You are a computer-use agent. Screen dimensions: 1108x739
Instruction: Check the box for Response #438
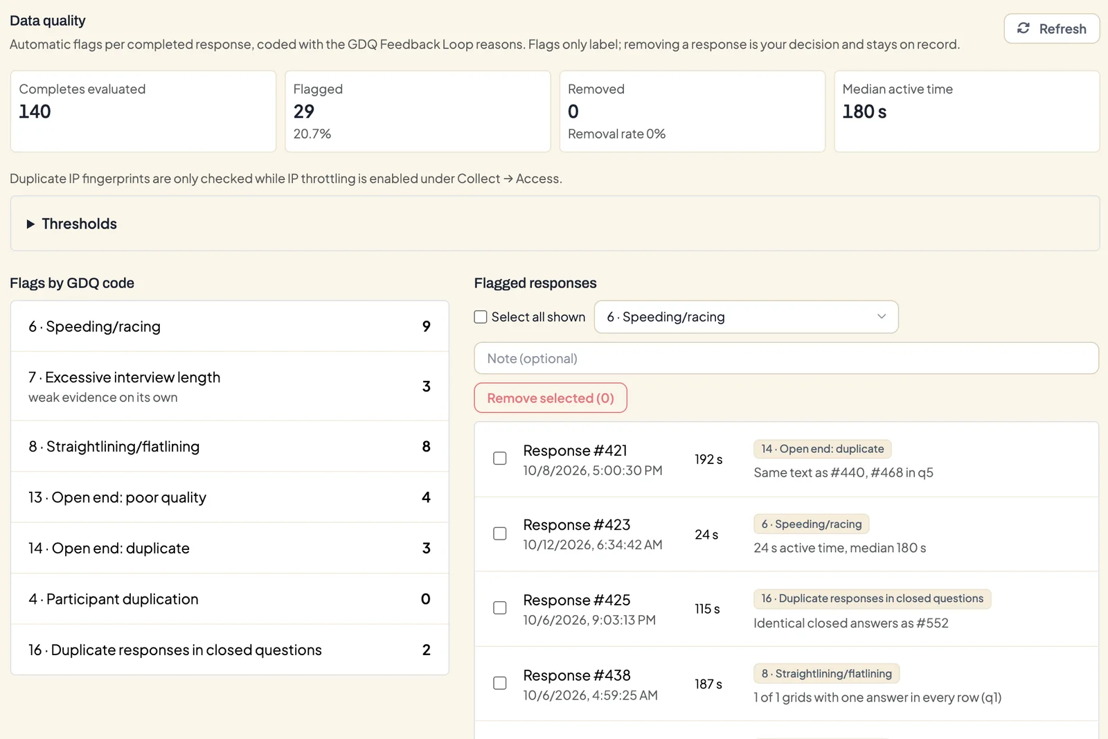pyautogui.click(x=500, y=684)
